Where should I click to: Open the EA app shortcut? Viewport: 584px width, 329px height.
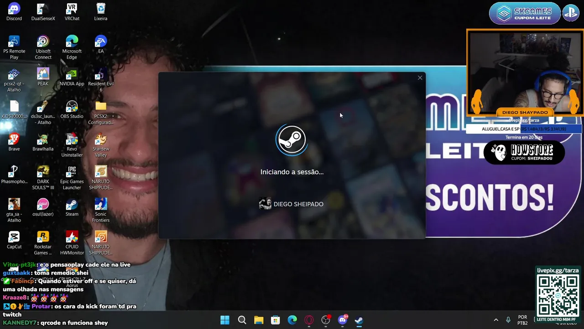101,44
